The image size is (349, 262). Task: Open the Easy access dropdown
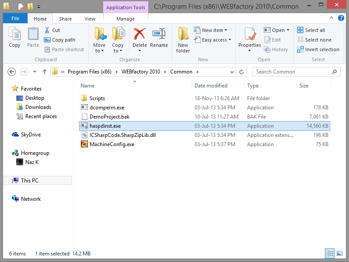coord(213,40)
